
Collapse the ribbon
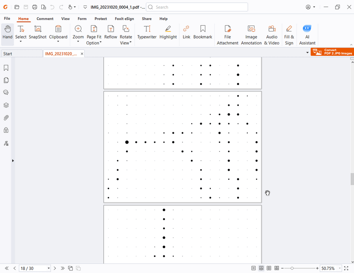coord(351,45)
